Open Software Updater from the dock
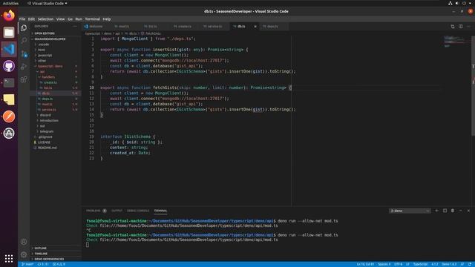This screenshot has width=475, height=267. 9,133
